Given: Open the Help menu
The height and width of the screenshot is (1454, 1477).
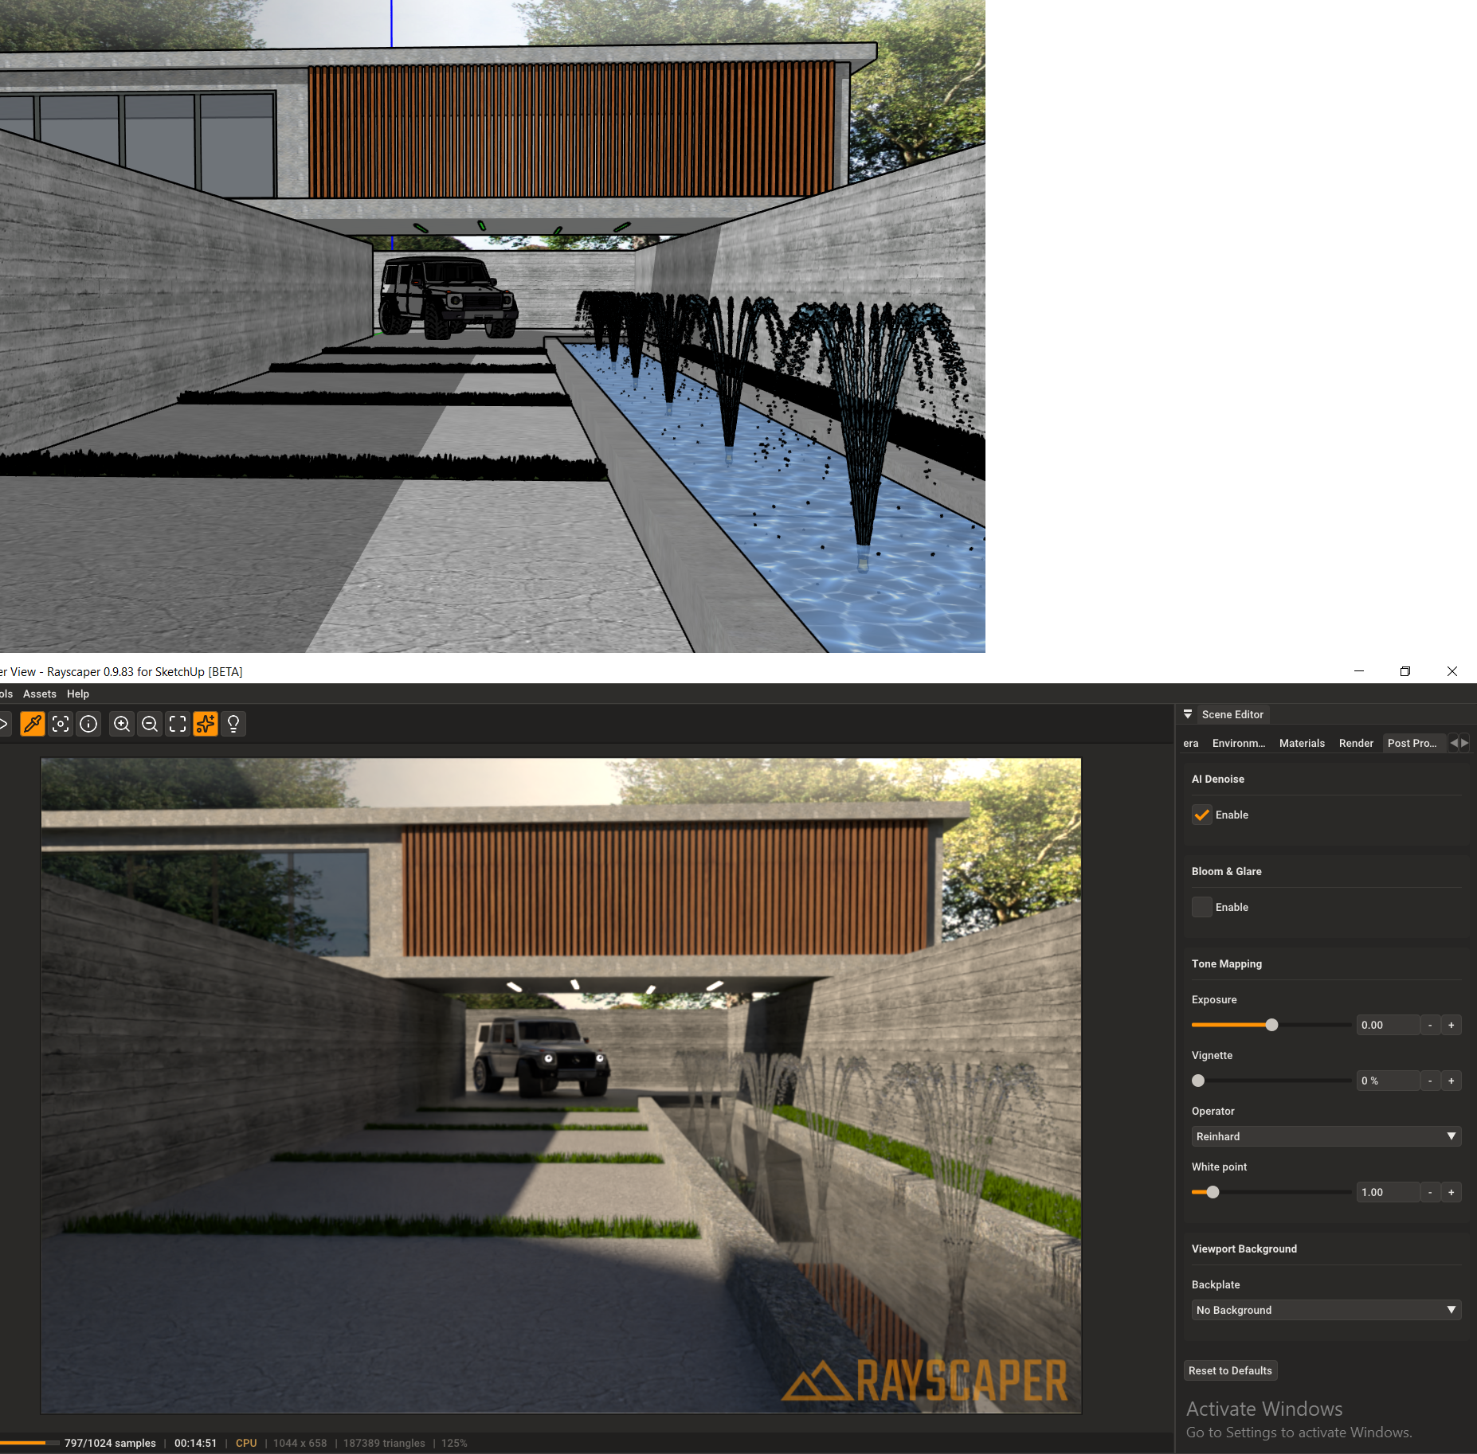Looking at the screenshot, I should (x=78, y=694).
